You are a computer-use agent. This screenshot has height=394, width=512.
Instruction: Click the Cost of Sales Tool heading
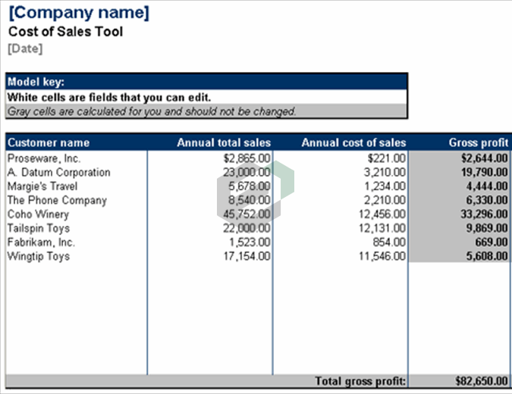(65, 32)
